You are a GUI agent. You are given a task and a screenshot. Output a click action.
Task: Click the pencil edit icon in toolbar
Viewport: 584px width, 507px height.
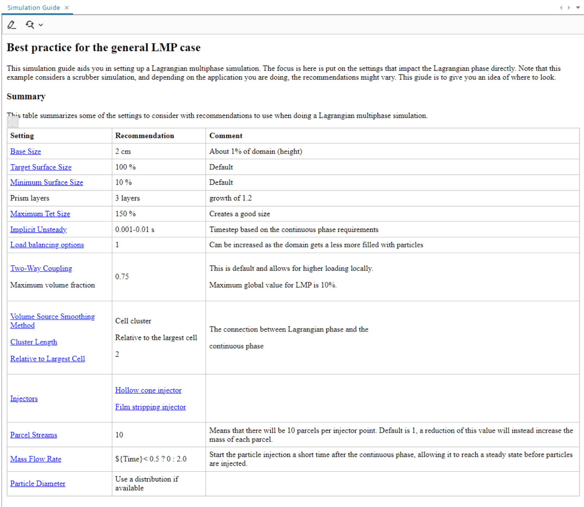click(x=12, y=25)
